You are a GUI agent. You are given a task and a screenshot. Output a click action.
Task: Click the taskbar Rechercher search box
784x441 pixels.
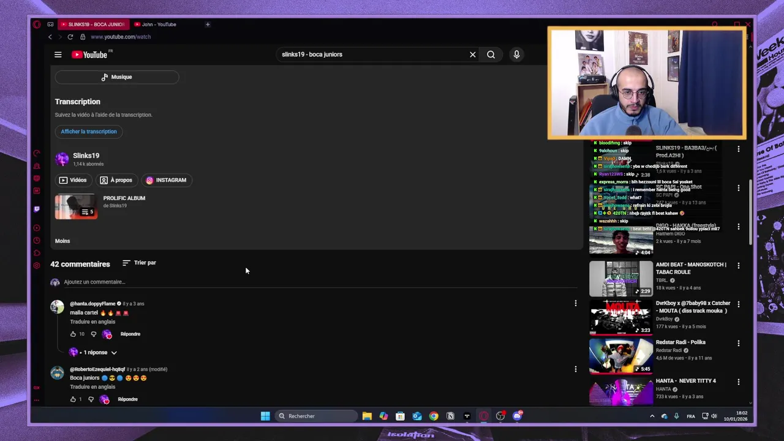[317, 417]
